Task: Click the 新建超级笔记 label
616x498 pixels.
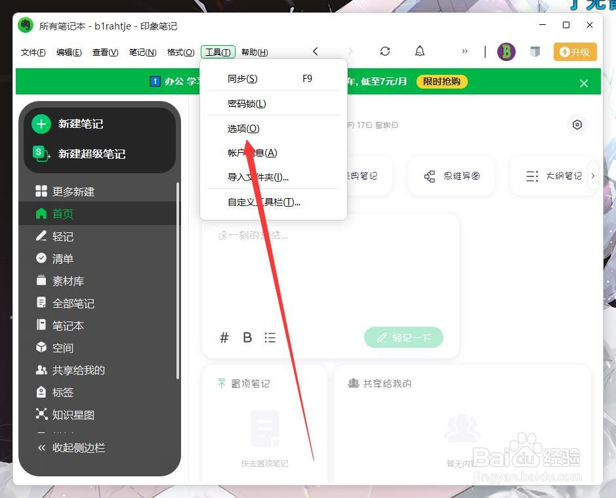Action: (92, 154)
